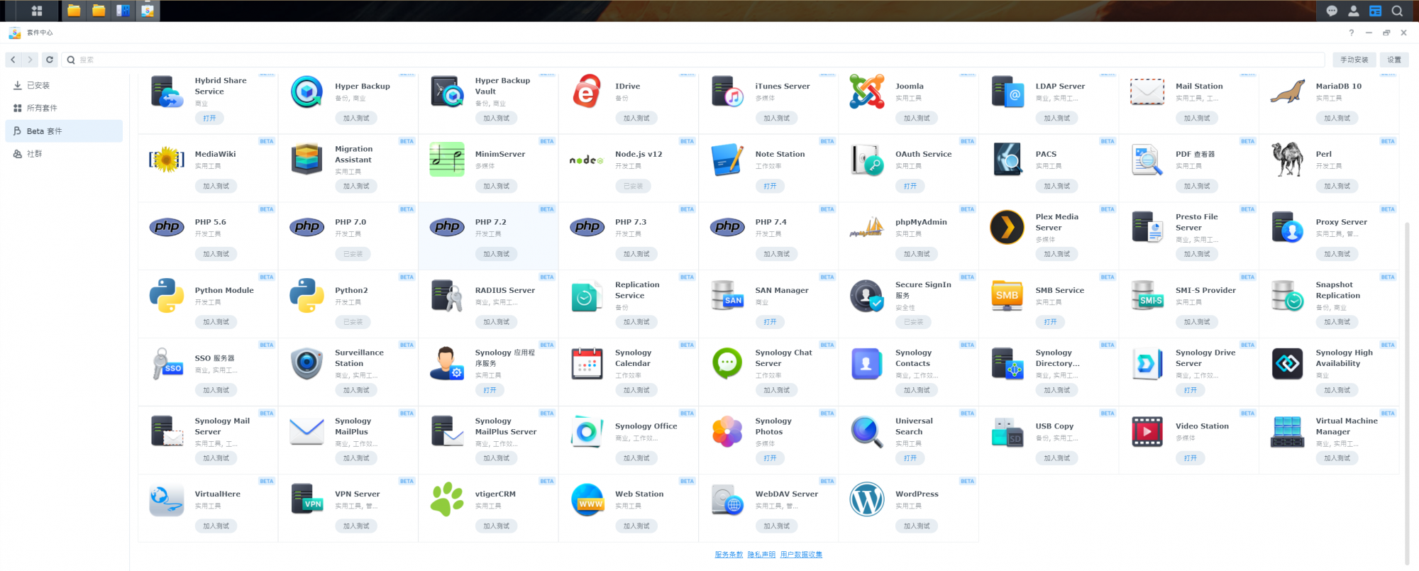This screenshot has height=571, width=1419.
Task: Open Synology Photos with 打开 button
Action: [x=770, y=458]
